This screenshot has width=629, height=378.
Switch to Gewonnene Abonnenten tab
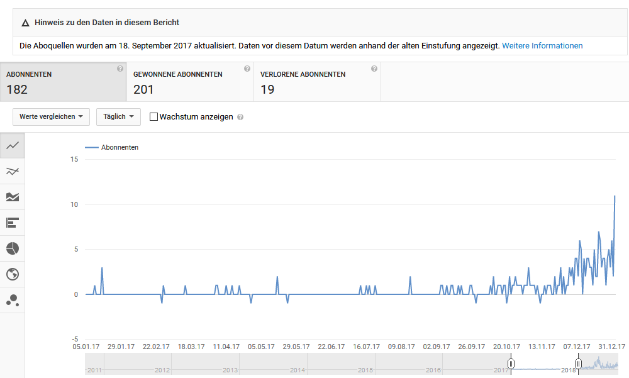[190, 82]
